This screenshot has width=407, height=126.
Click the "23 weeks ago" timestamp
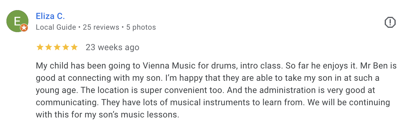coord(112,47)
